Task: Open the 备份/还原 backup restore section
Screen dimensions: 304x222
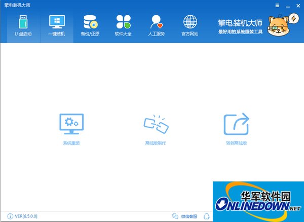Action: tap(90, 26)
